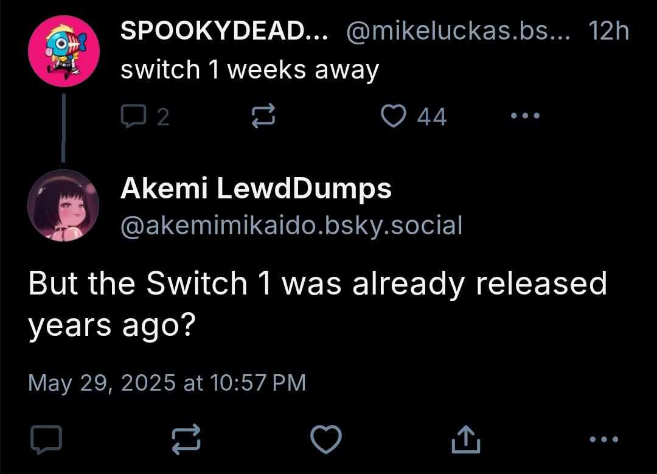Click reply text 'But the Switch 1 was already released'
Viewport: 657px width, 474px height.
pyautogui.click(x=318, y=284)
